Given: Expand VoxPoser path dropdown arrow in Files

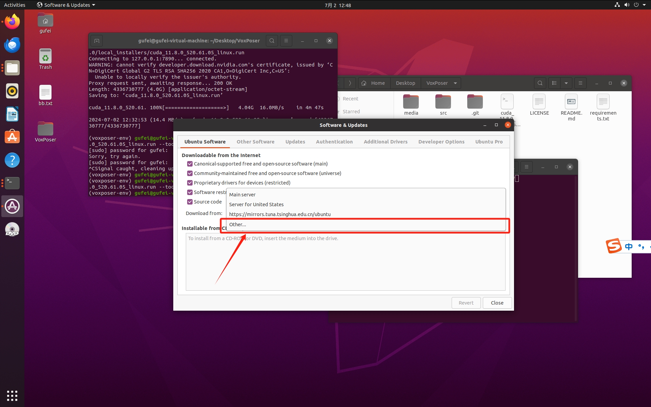Looking at the screenshot, I should [x=455, y=83].
